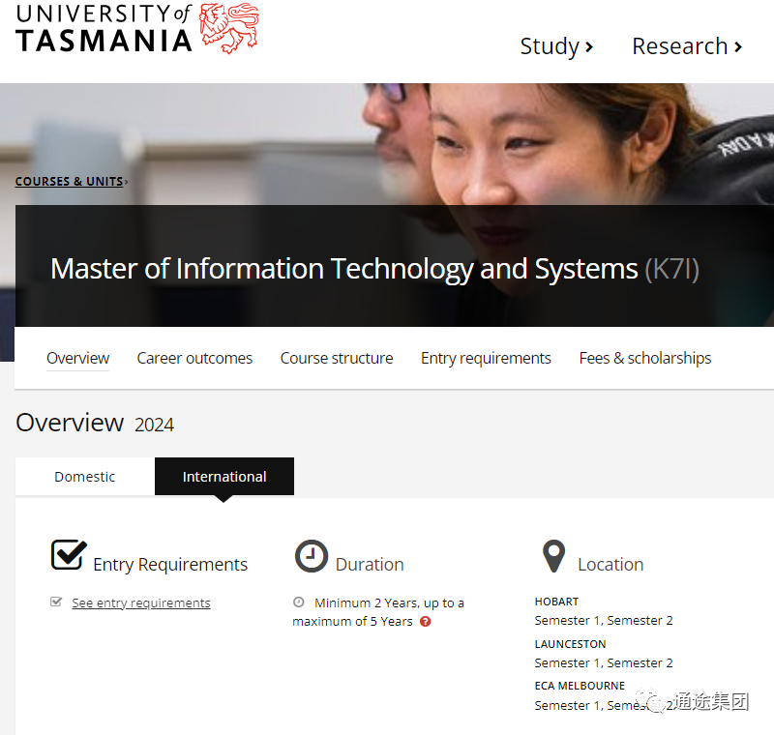Click the University of Tasmania lion logo
Viewport: 774px width, 735px height.
[x=228, y=28]
